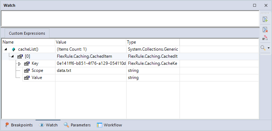272x131 pixels.
Task: Open the dropdown arrow next to magnifier
Action: tap(269, 48)
